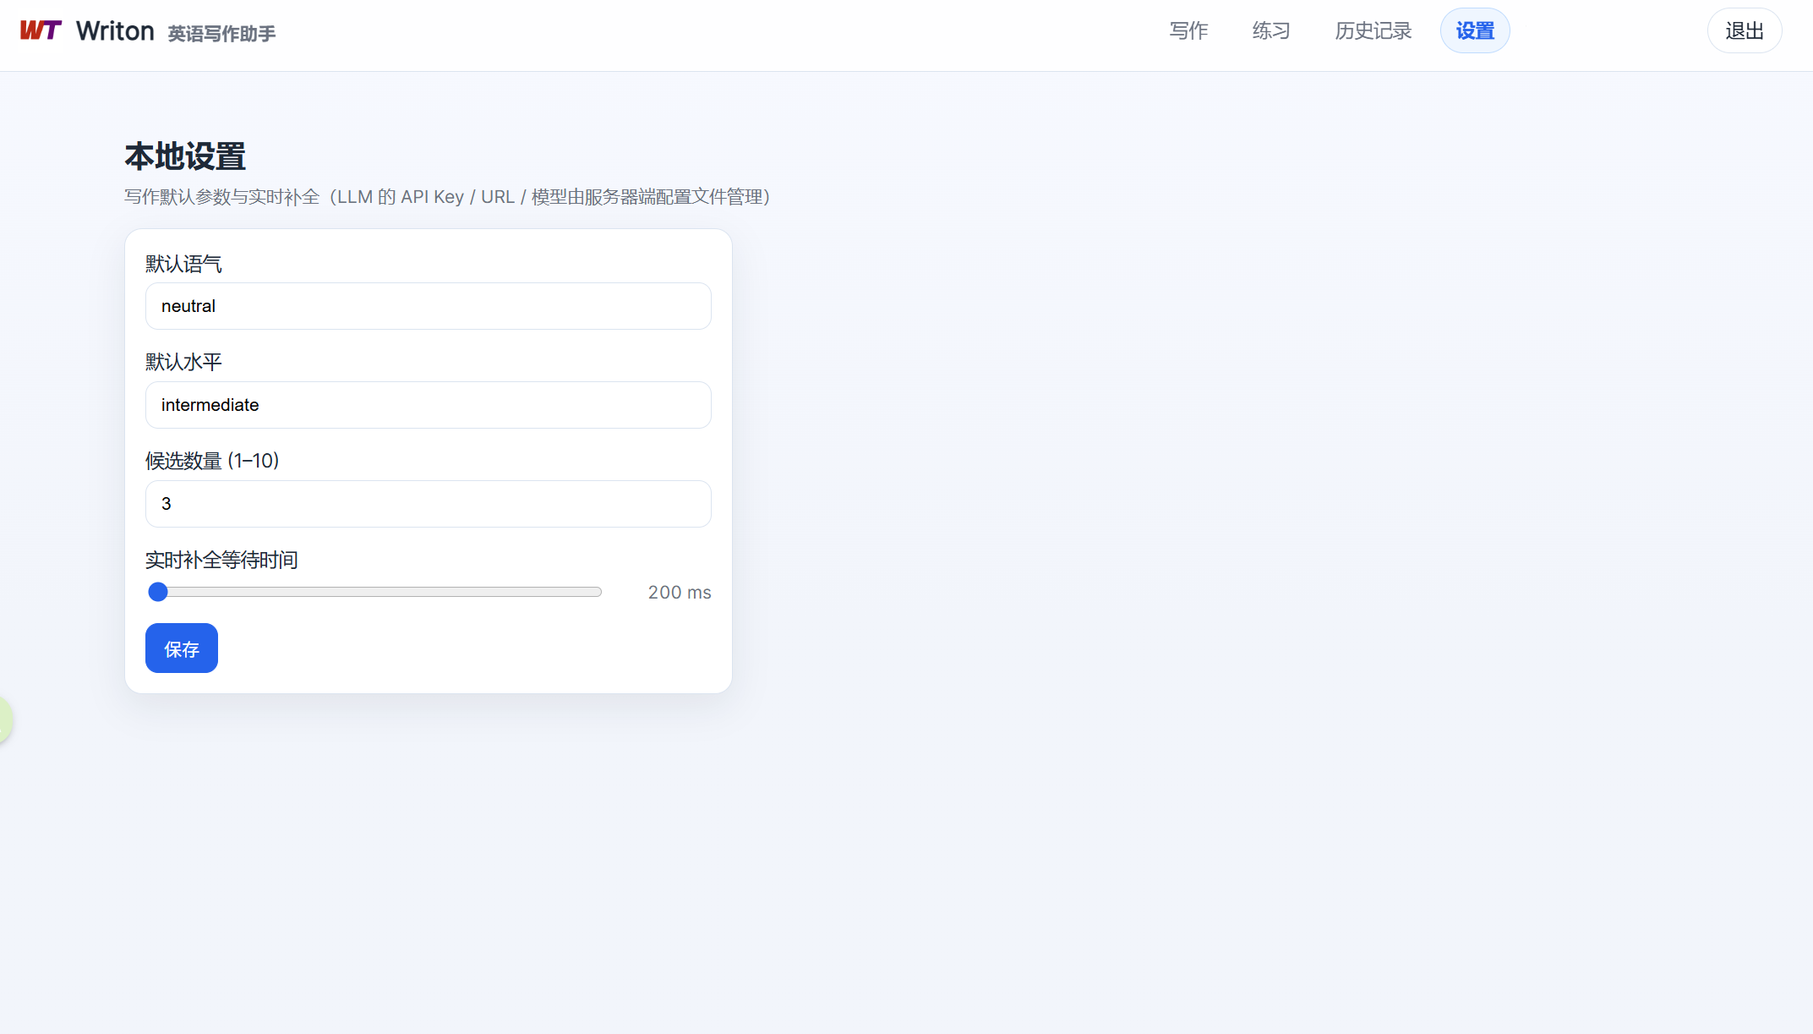Screen dimensions: 1813x1034
Task: Select the highlighted 设置 tab
Action: pyautogui.click(x=1475, y=31)
